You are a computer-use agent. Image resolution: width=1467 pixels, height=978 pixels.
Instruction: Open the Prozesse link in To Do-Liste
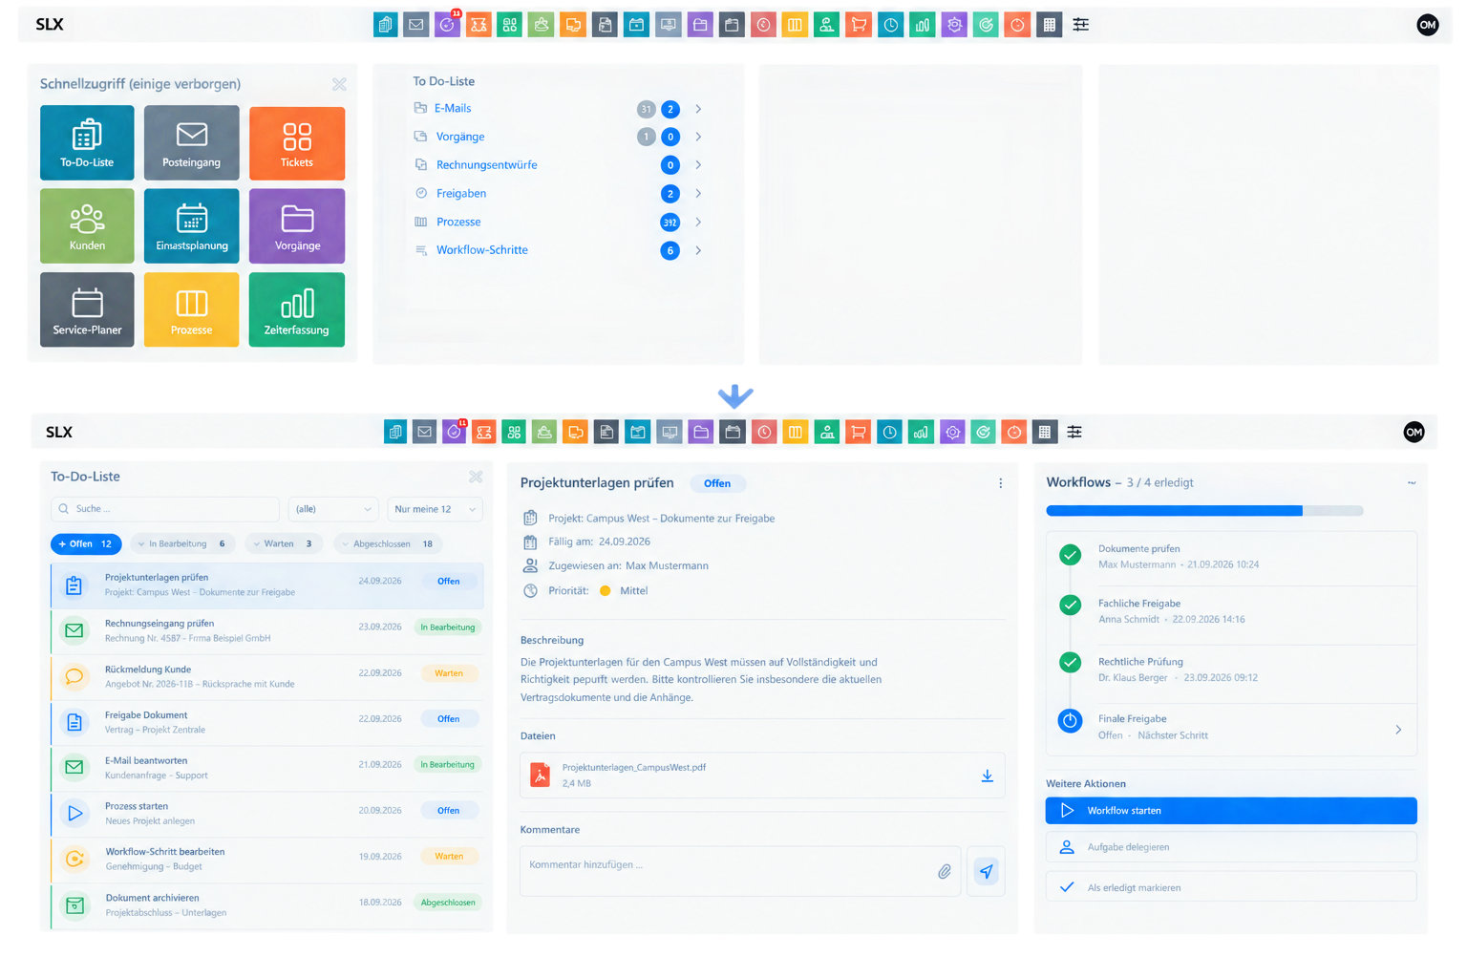coord(458,222)
